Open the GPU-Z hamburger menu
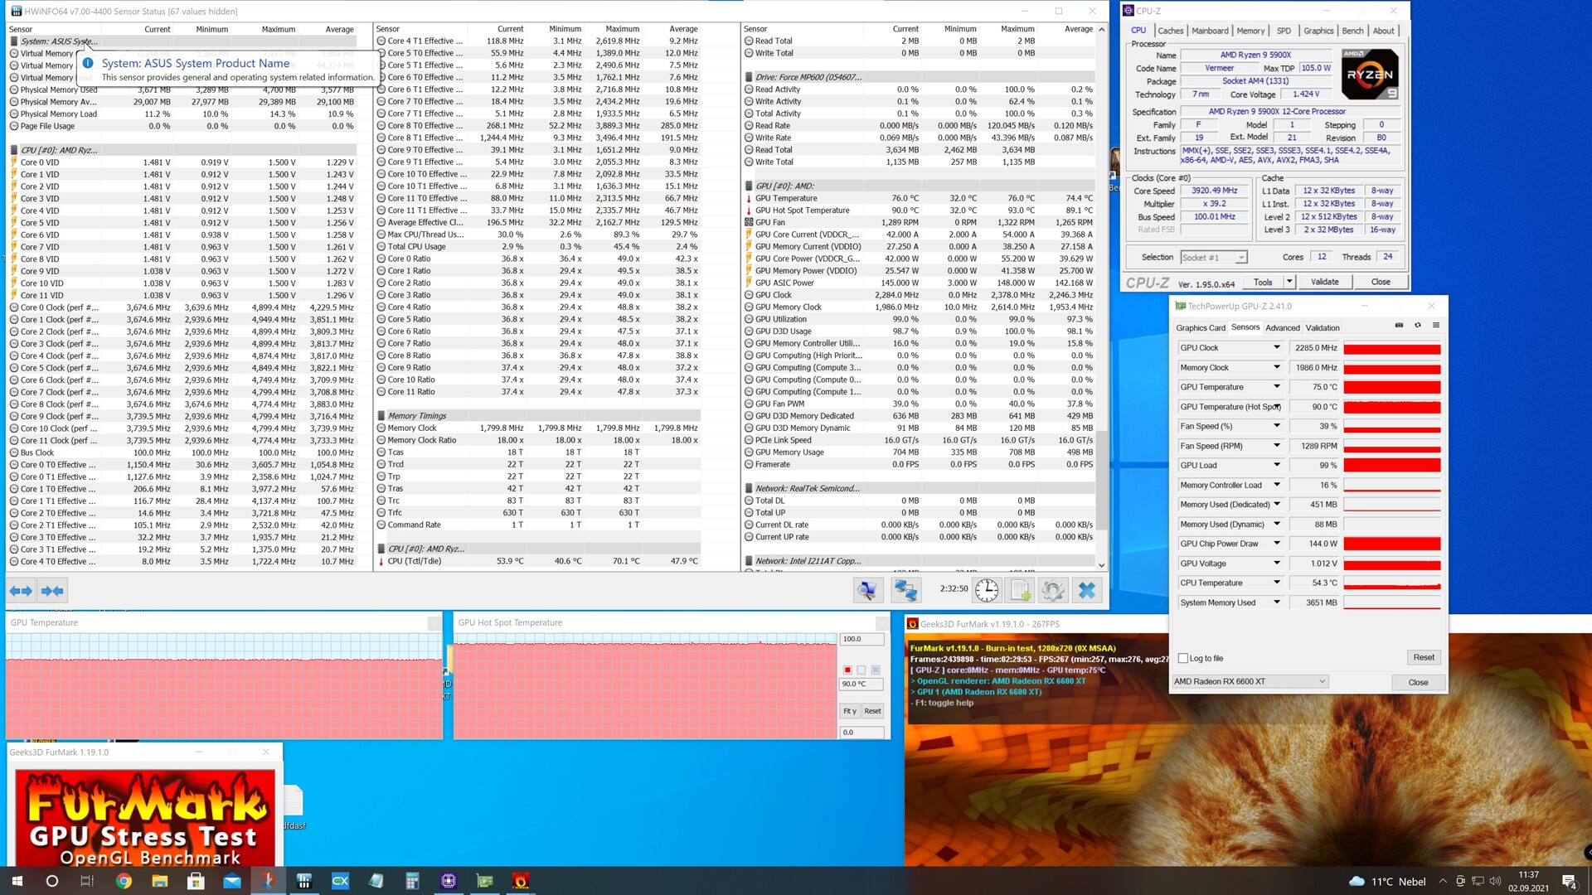Viewport: 1592px width, 895px height. pos(1436,326)
